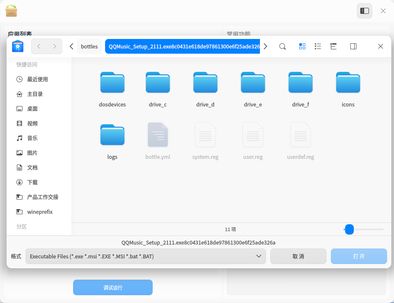394x303 pixels.
Task: Click the system.reg file
Action: point(205,142)
